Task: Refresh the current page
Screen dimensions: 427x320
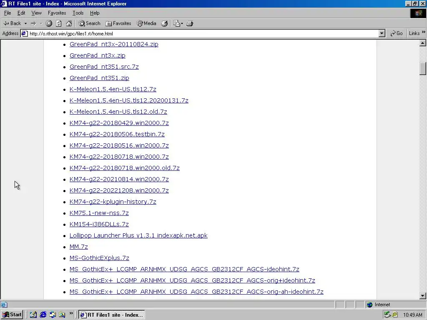Action: 58,23
